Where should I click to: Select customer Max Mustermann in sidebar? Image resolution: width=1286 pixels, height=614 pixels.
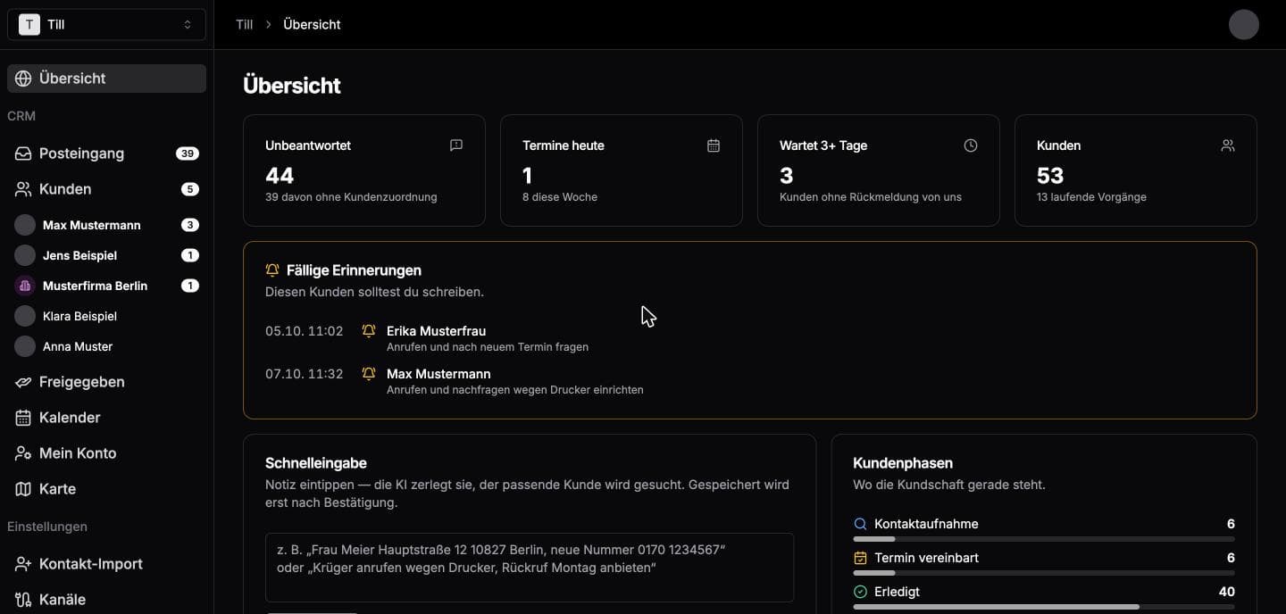[x=106, y=225]
